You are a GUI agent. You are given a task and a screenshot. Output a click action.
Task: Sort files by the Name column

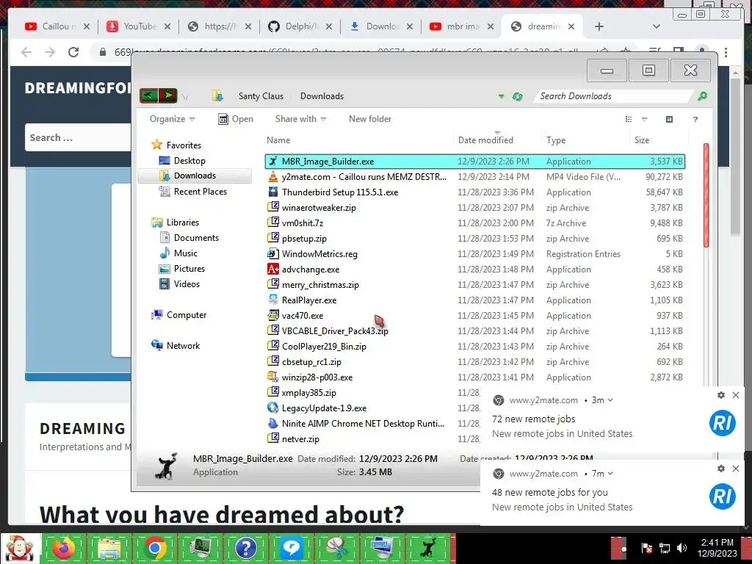click(278, 140)
